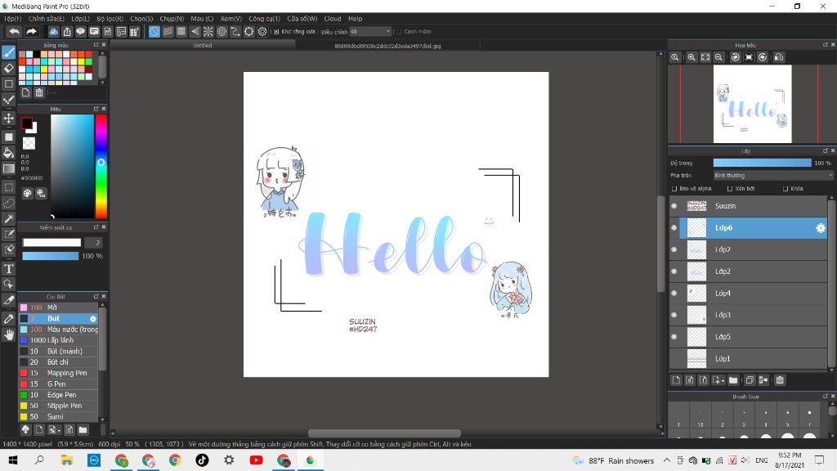Select the Bút chì brush

coord(59,362)
